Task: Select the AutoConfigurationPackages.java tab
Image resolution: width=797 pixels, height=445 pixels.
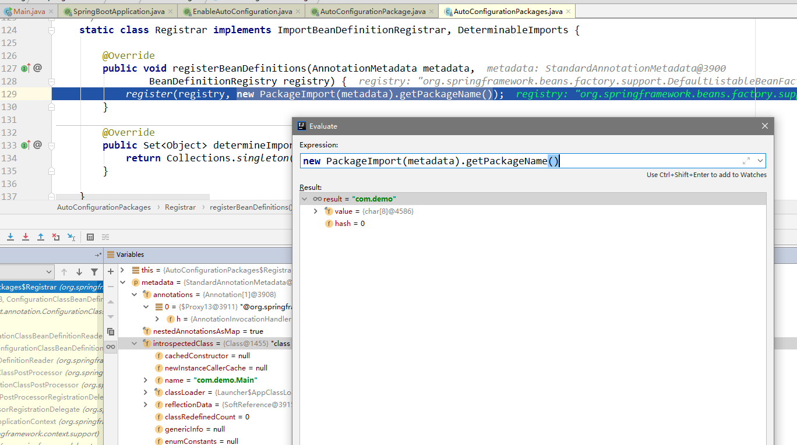Action: tap(507, 11)
